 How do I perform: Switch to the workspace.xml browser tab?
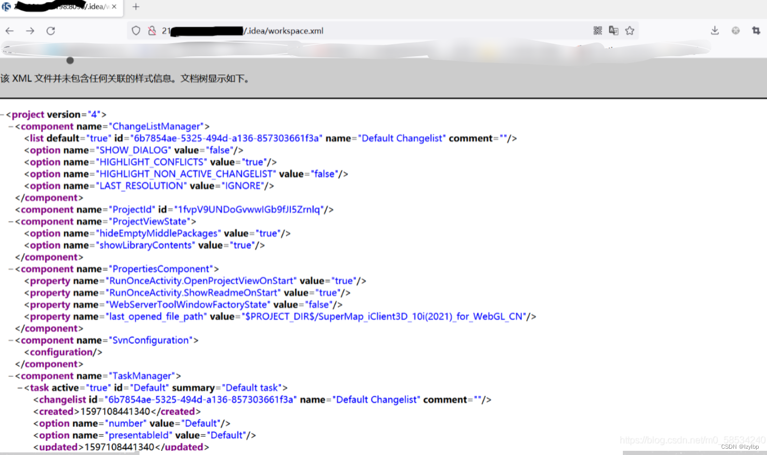click(x=57, y=8)
